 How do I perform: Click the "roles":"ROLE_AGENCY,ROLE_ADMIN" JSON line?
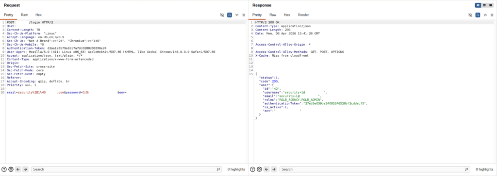coord(293,100)
